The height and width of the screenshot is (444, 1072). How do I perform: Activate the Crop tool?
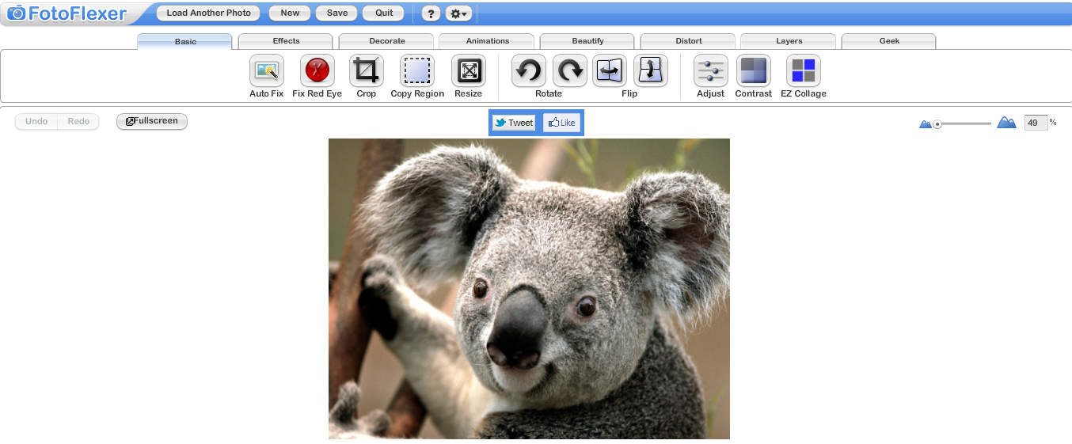pos(366,70)
